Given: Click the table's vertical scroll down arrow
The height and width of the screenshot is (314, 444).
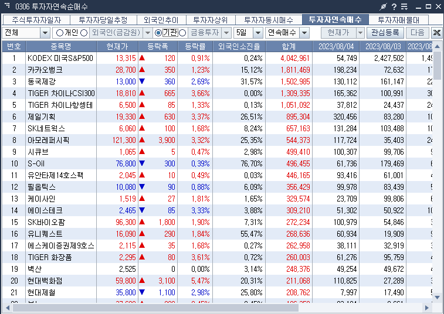Looking at the screenshot, I should click(437, 298).
